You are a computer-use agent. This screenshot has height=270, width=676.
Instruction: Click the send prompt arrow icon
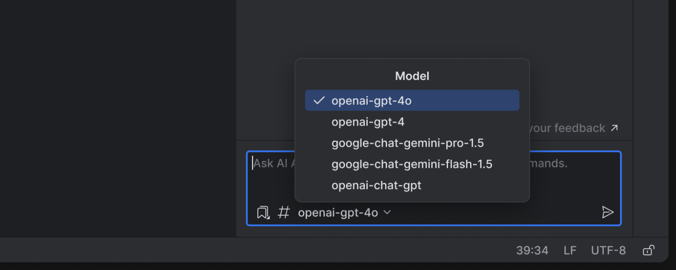(608, 212)
